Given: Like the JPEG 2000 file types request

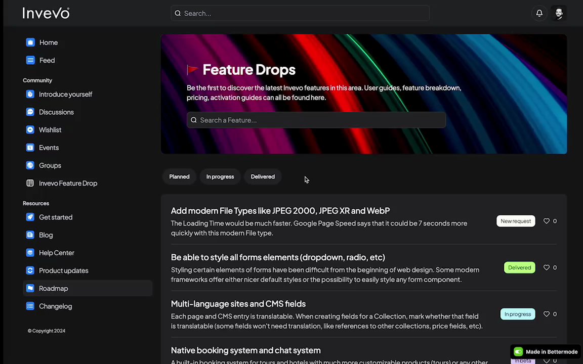Looking at the screenshot, I should (547, 221).
